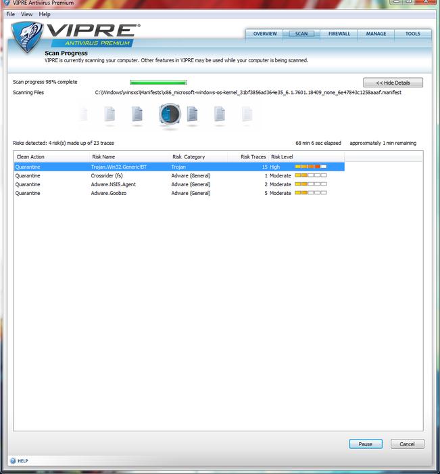Screen dimensions: 440x474
Task: Click the highlighted center scanning file icon
Action: [x=170, y=115]
